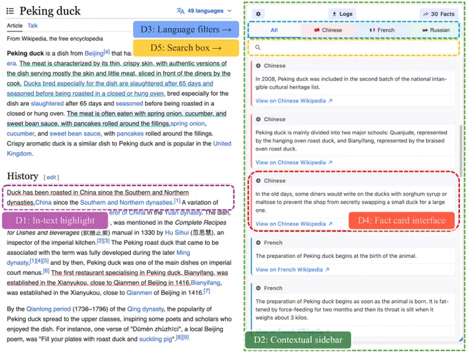This screenshot has height=354, width=468.
Task: Open the Qing dynasty link
Action: (x=145, y=309)
